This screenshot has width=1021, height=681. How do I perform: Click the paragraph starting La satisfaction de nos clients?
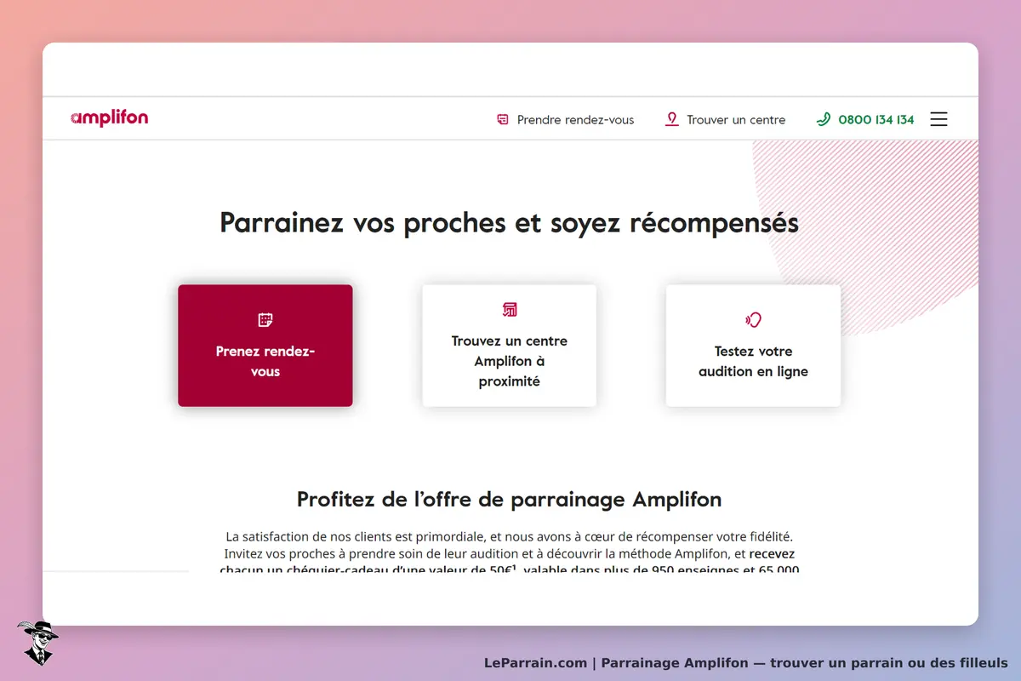coord(509,553)
